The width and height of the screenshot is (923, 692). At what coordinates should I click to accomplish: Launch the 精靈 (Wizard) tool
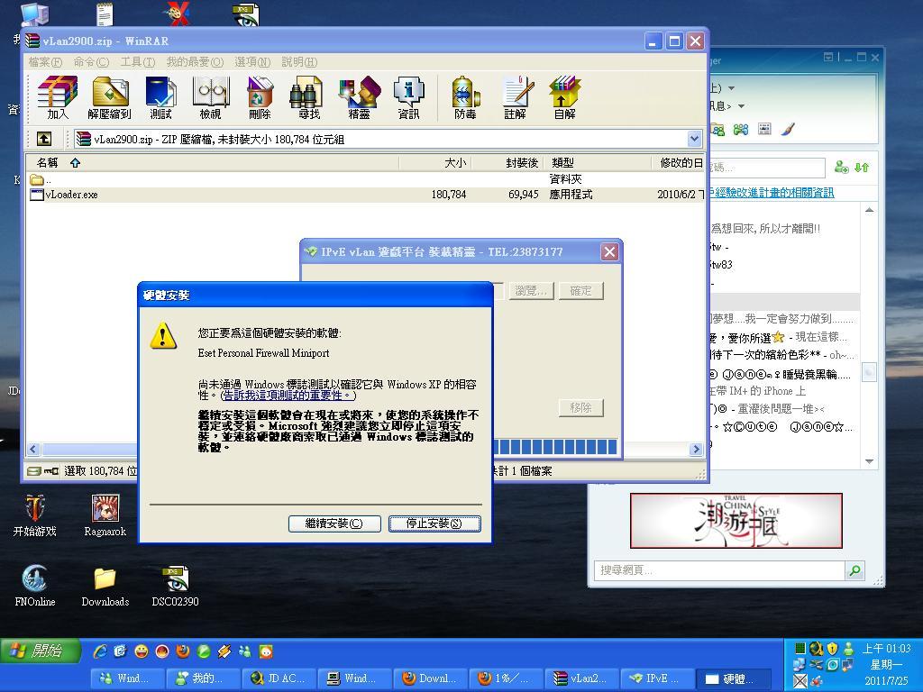pos(359,97)
